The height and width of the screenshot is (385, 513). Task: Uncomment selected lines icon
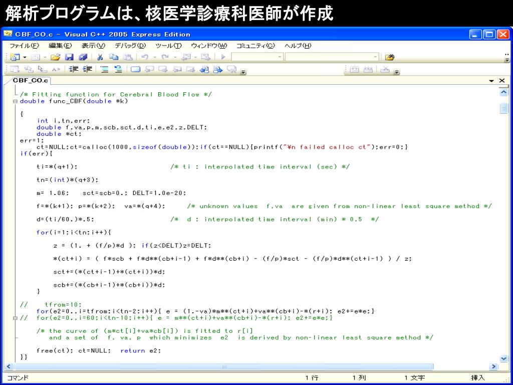118,69
